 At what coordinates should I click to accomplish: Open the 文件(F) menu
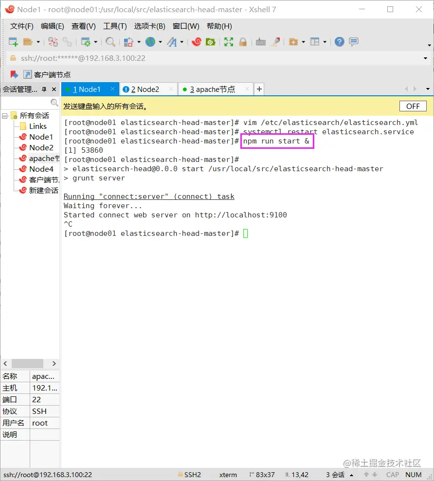[21, 26]
